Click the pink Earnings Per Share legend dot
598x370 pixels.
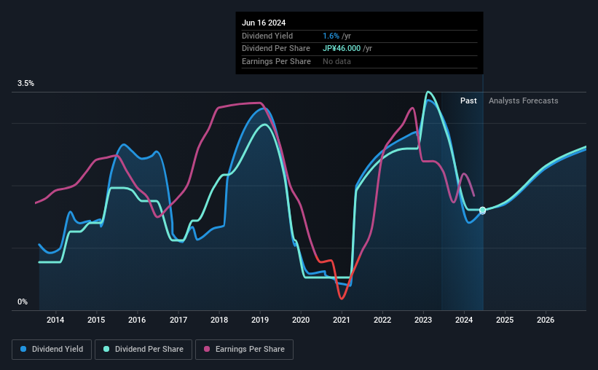pos(207,349)
